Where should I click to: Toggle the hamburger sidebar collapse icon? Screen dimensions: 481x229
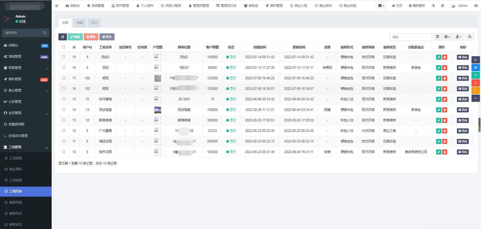57,6
